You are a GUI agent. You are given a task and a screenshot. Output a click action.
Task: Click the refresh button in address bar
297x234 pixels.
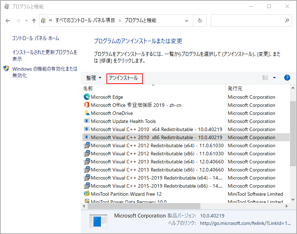200,20
